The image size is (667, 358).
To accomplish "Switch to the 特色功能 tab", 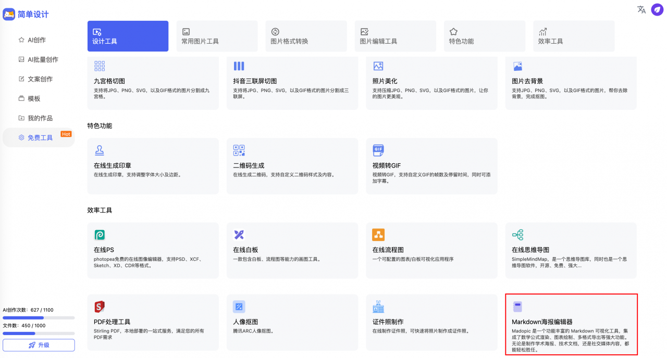I will click(x=484, y=36).
